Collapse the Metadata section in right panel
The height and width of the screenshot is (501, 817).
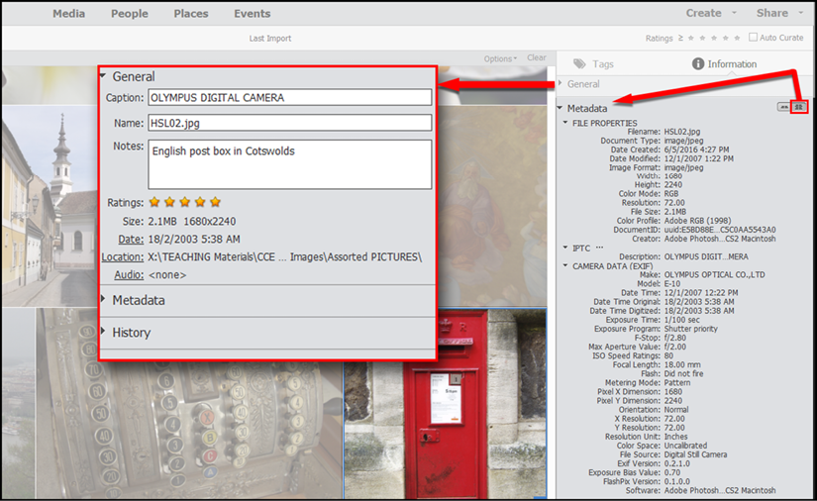pyautogui.click(x=561, y=108)
